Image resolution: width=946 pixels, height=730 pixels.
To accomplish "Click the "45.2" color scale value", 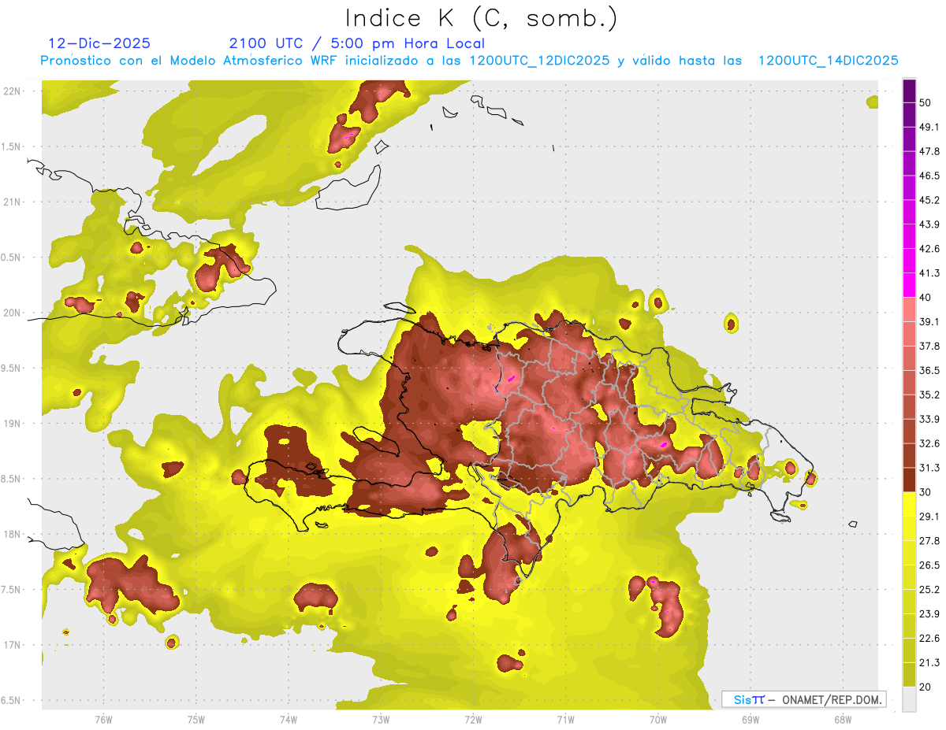I will coord(929,200).
